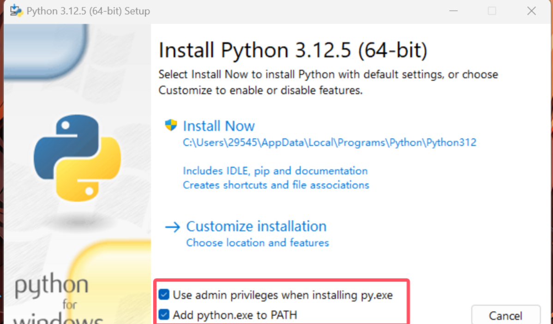
Task: Close the Python Setup window
Action: click(531, 11)
